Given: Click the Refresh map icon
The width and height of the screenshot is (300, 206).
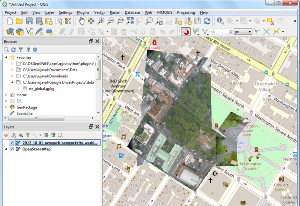Looking at the screenshot, I should pos(207,21).
